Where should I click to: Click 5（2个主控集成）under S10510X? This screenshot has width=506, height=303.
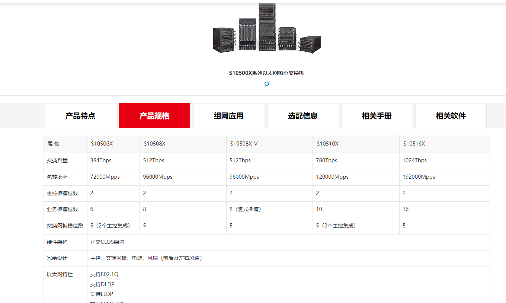point(337,226)
